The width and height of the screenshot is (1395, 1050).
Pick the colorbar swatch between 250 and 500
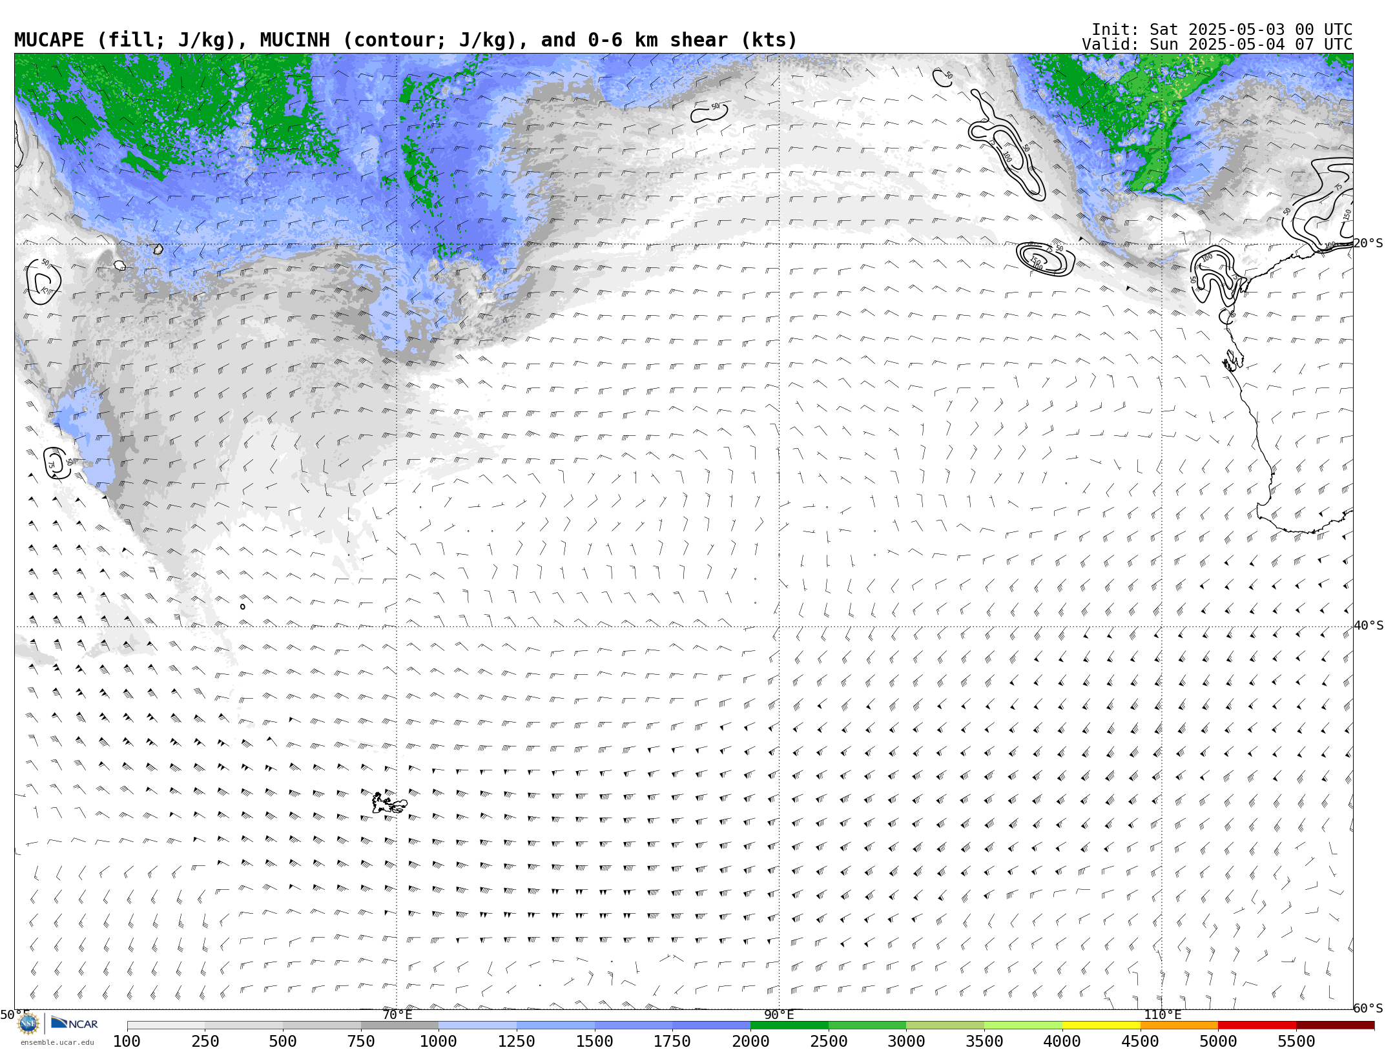(x=243, y=1025)
